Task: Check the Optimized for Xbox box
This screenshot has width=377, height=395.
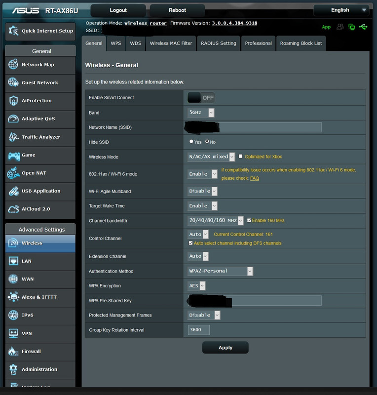Action: coord(240,157)
